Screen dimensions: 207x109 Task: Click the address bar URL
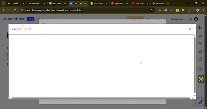click(54, 10)
